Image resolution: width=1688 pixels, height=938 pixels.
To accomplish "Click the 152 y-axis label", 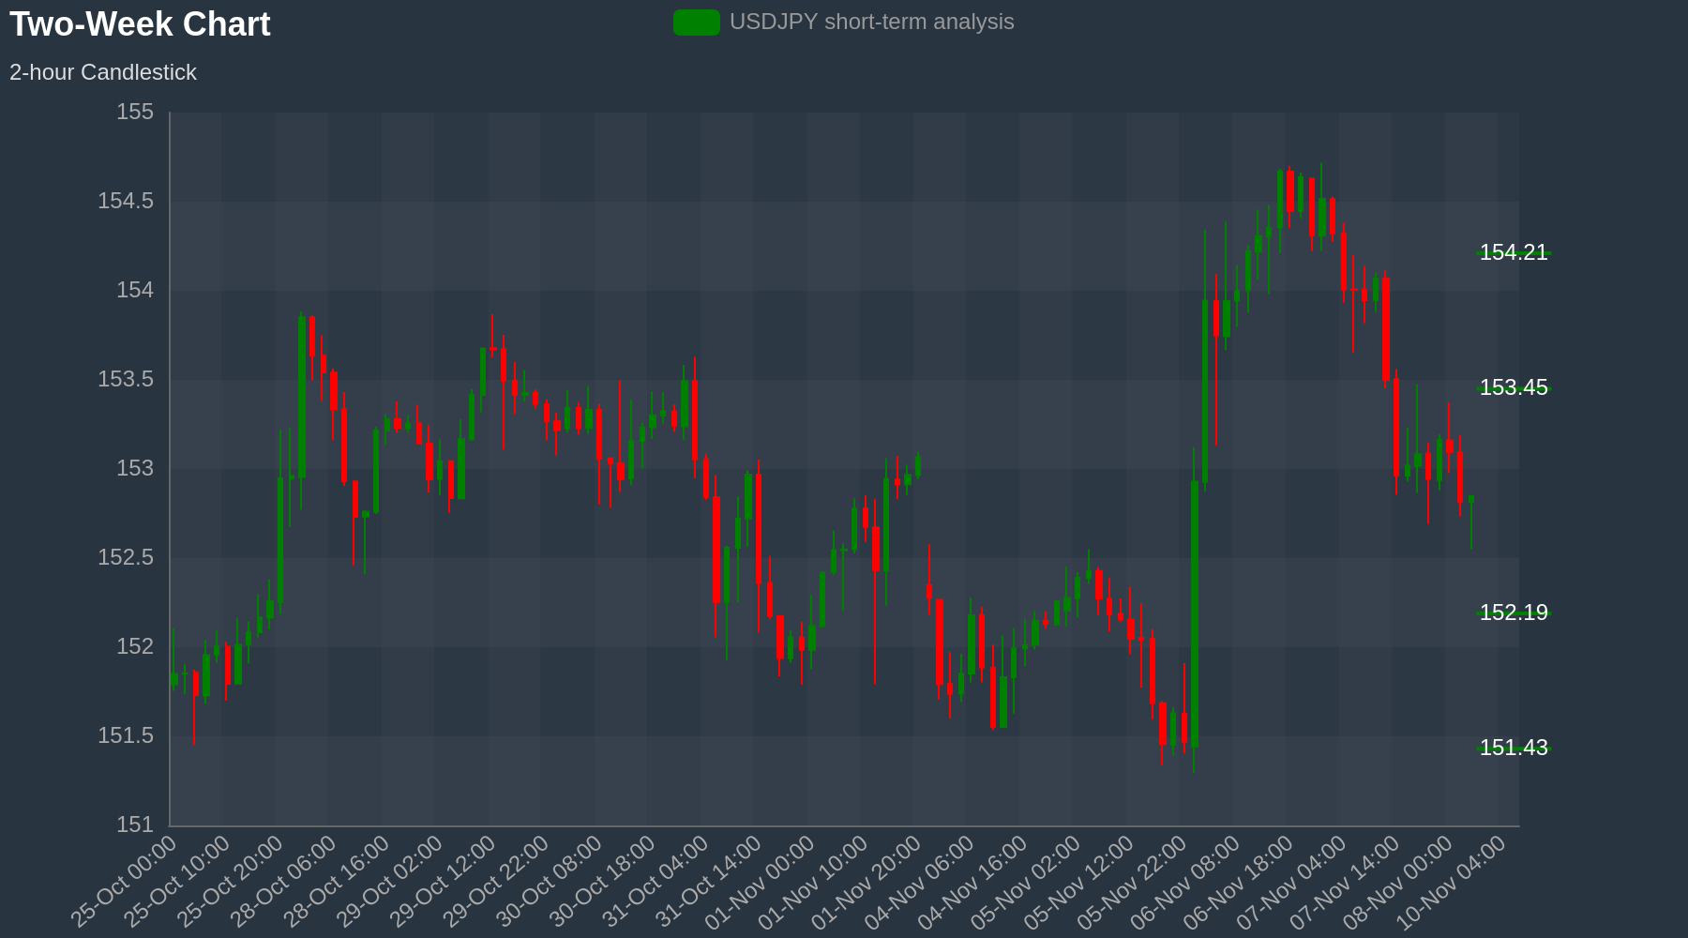I will pyautogui.click(x=135, y=647).
